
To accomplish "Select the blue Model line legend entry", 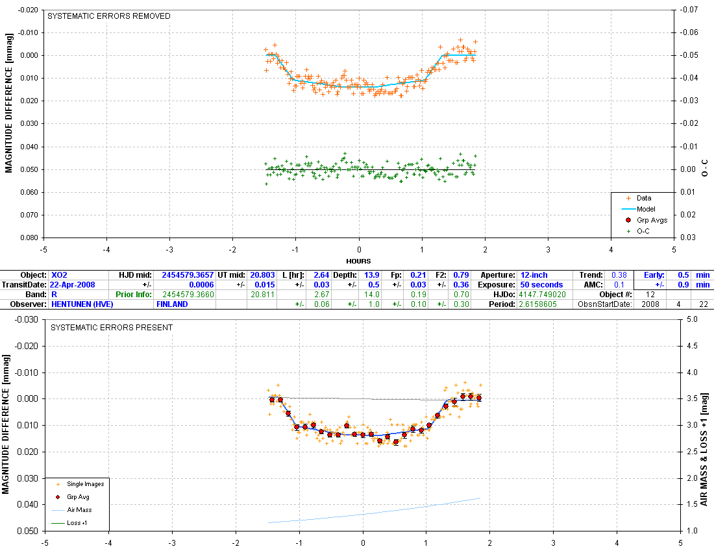I will (626, 209).
